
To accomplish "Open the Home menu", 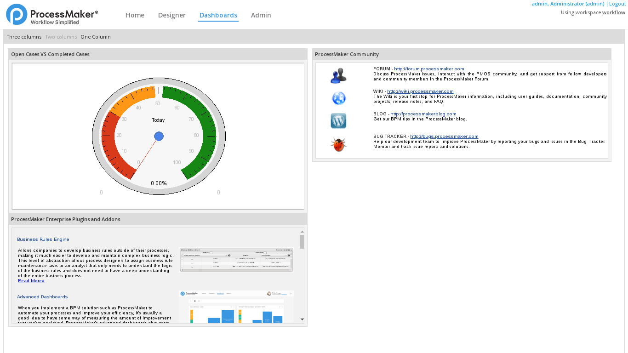I will click(x=135, y=15).
